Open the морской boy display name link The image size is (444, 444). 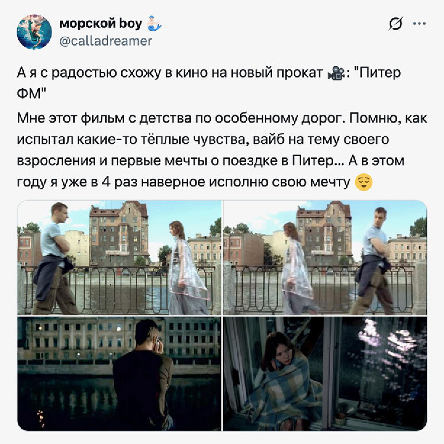[101, 23]
